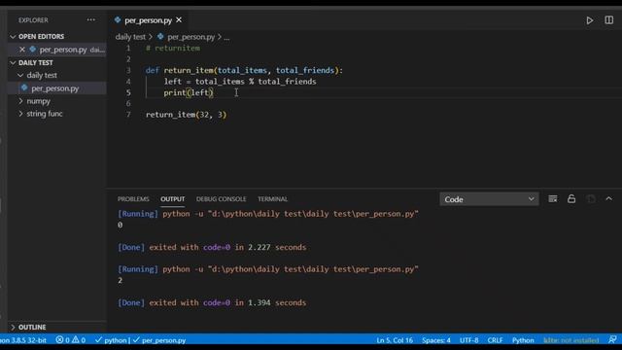
Task: Switch to the DEBUG CONSOLE tab
Action: point(221,198)
